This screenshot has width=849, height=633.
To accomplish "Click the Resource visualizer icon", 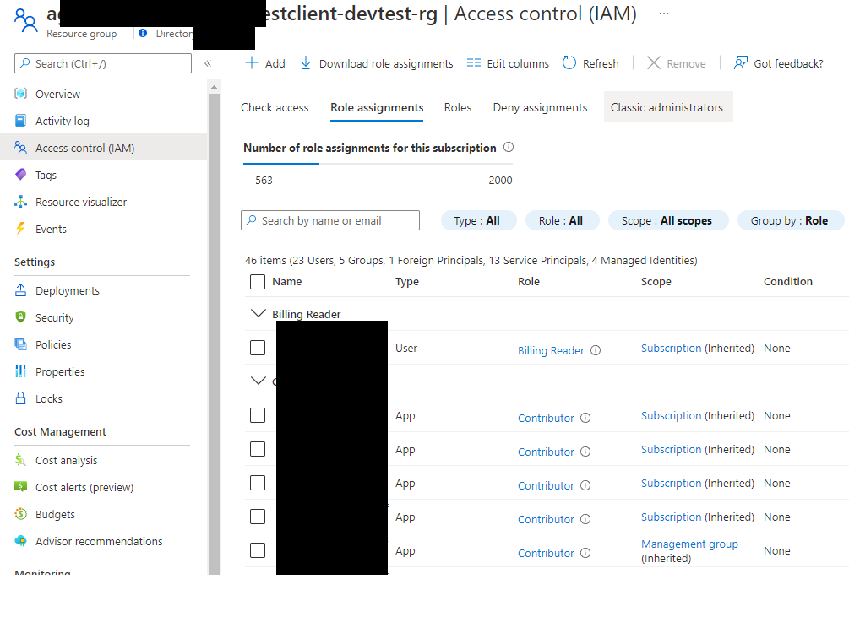I will (20, 201).
